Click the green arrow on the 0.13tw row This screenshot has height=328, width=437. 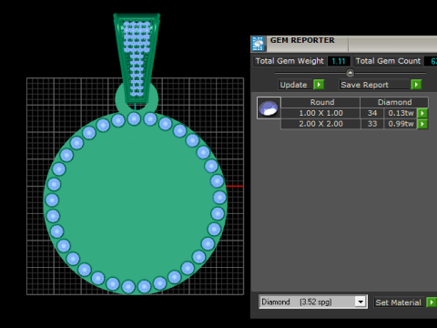click(422, 113)
